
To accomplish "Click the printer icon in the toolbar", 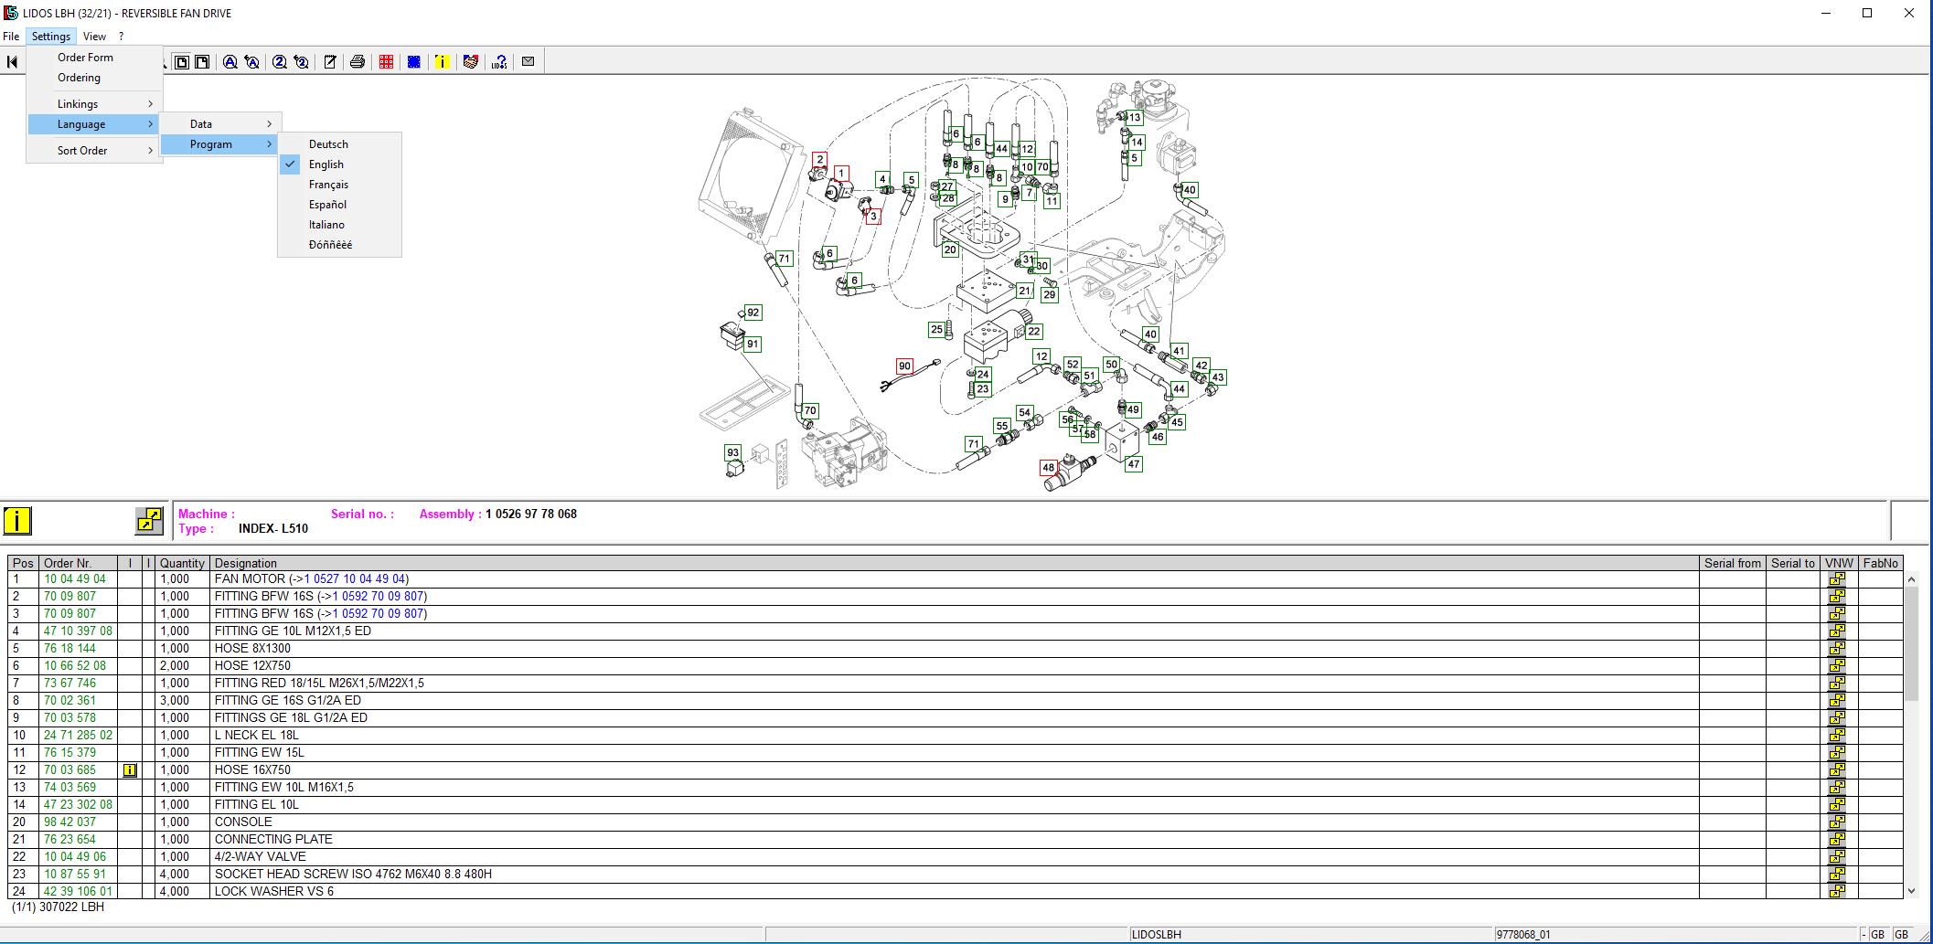I will point(358,62).
